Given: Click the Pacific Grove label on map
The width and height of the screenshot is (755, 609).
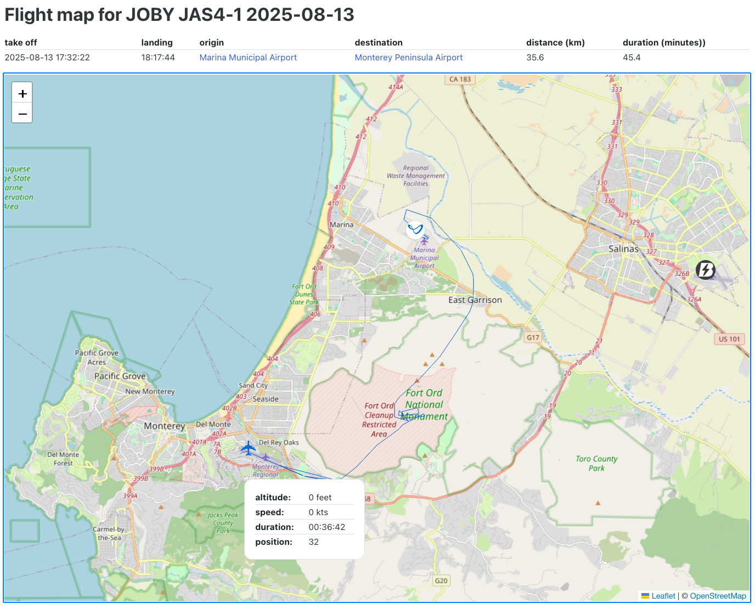Looking at the screenshot, I should coord(120,376).
